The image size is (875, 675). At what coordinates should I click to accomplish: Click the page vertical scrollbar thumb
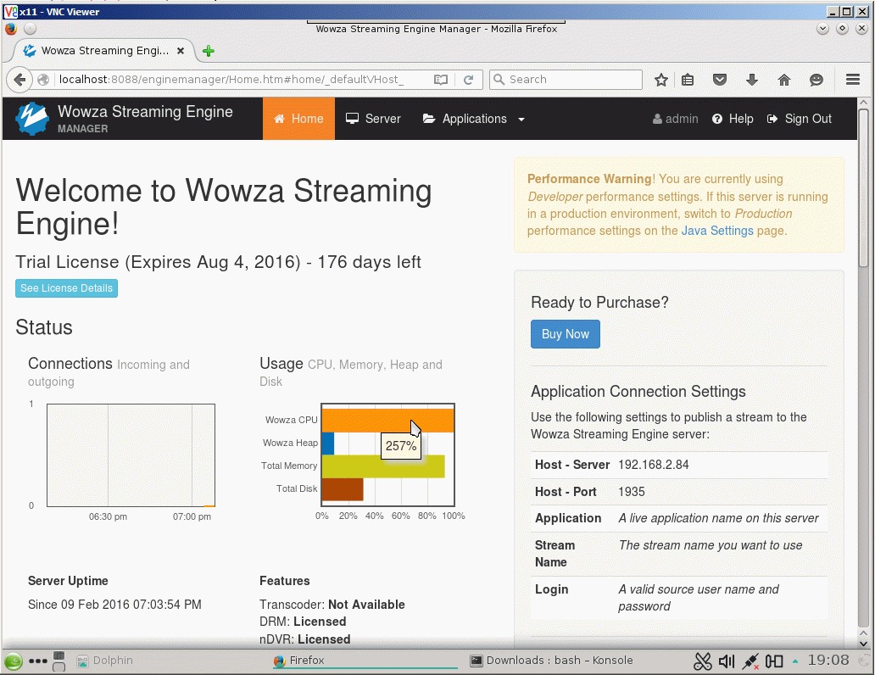(863, 190)
